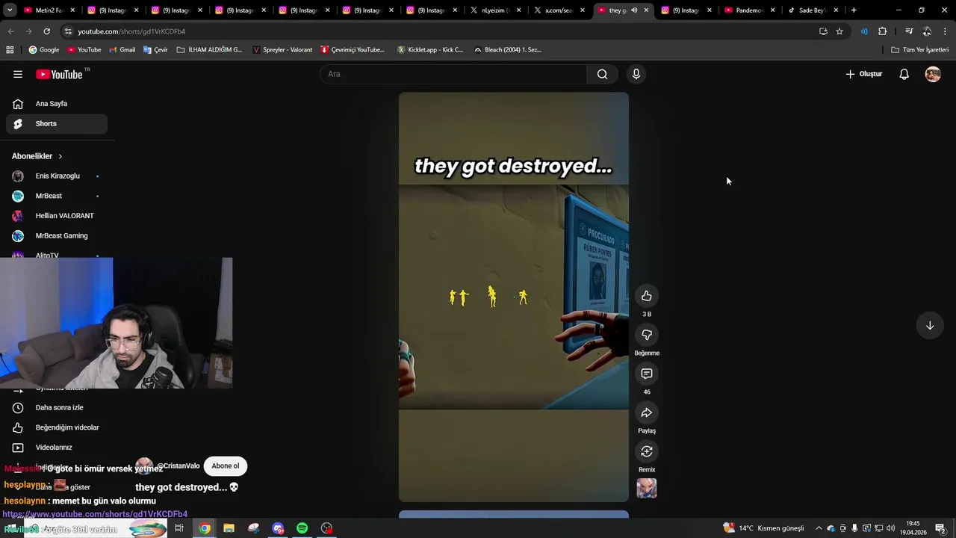
Task: Install app icon in address bar
Action: click(823, 31)
